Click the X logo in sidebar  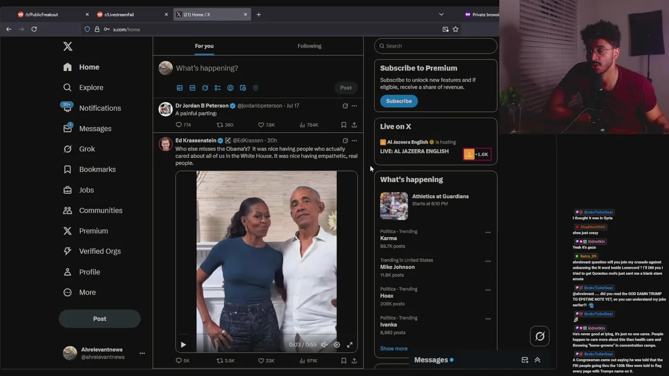(x=68, y=46)
